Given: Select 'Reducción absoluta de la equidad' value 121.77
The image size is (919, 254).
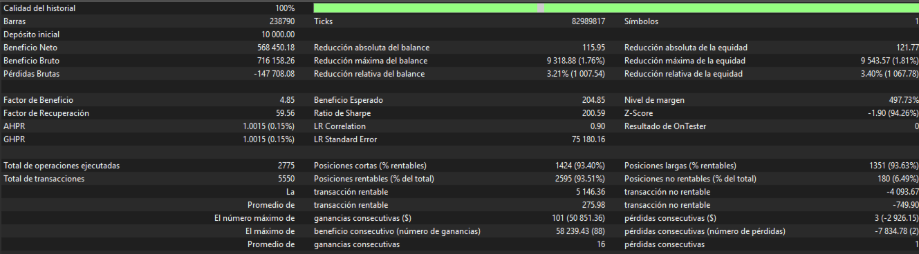Looking at the screenshot, I should pyautogui.click(x=907, y=48).
